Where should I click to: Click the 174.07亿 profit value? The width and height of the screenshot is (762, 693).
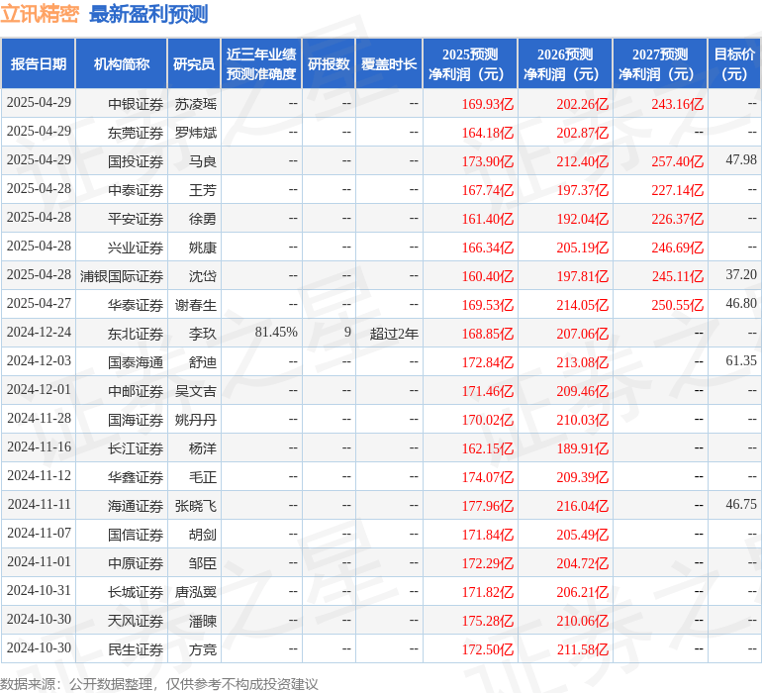[488, 477]
